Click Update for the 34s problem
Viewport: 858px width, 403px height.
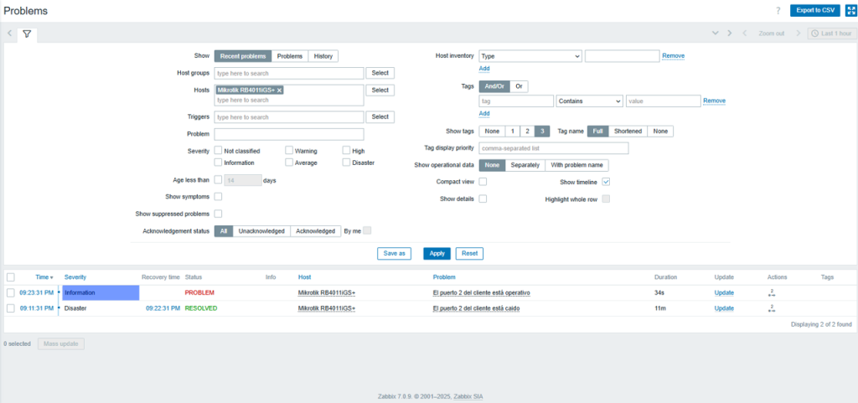pyautogui.click(x=724, y=293)
